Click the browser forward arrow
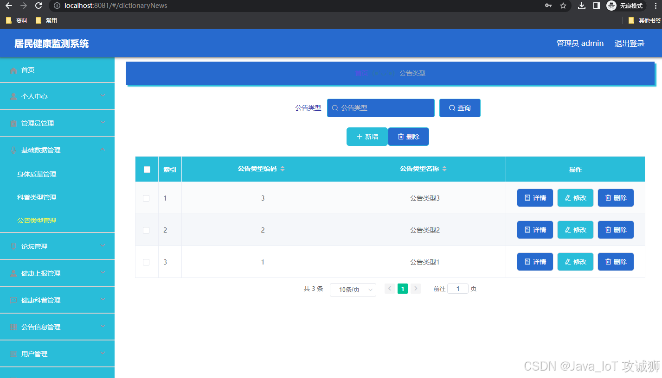662x378 pixels. (24, 6)
